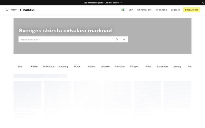The width and height of the screenshot is (205, 128).
Task: Select the Hobby category
Action: (x=91, y=67)
